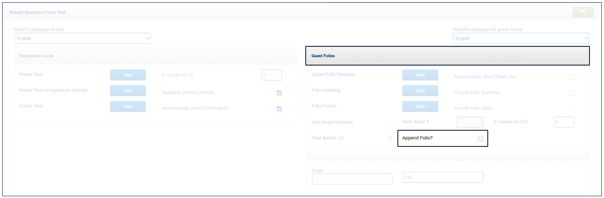The height and width of the screenshot is (198, 604).
Task: Uncheck Automatically Send Confirmation
Action: coord(279,109)
